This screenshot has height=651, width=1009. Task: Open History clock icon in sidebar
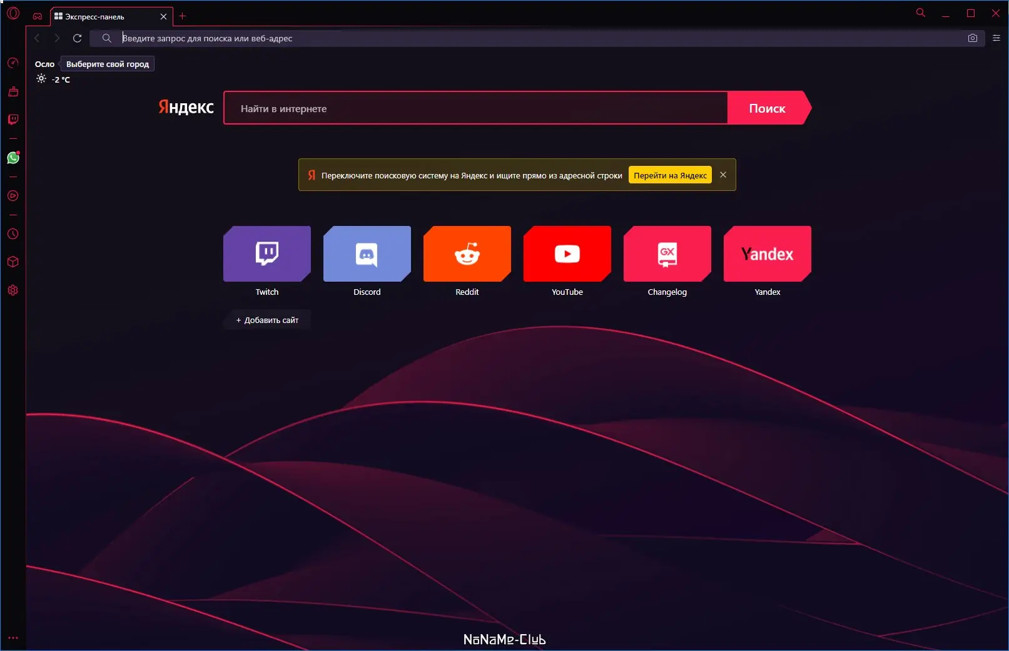[x=13, y=234]
